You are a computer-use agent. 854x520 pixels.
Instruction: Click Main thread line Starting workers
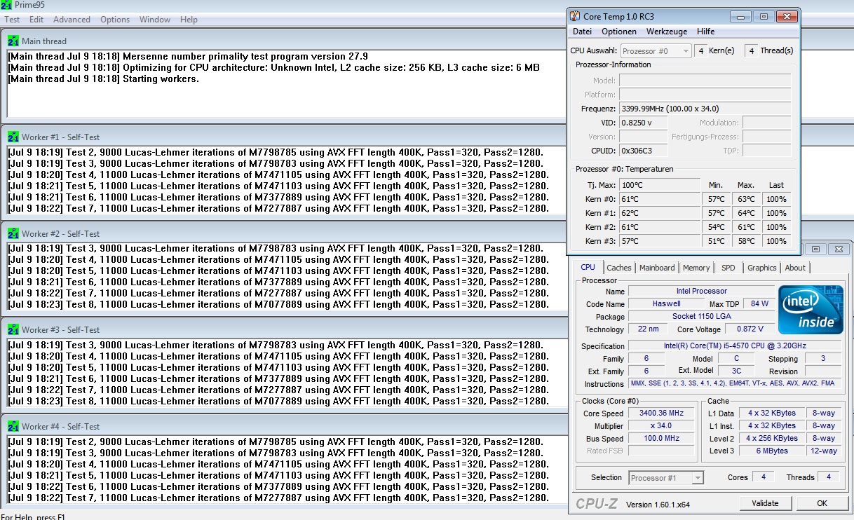pyautogui.click(x=104, y=78)
